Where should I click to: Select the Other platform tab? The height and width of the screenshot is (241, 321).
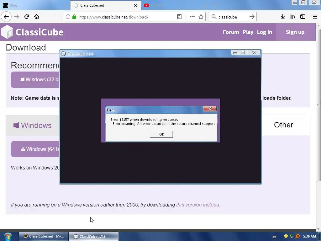(283, 125)
